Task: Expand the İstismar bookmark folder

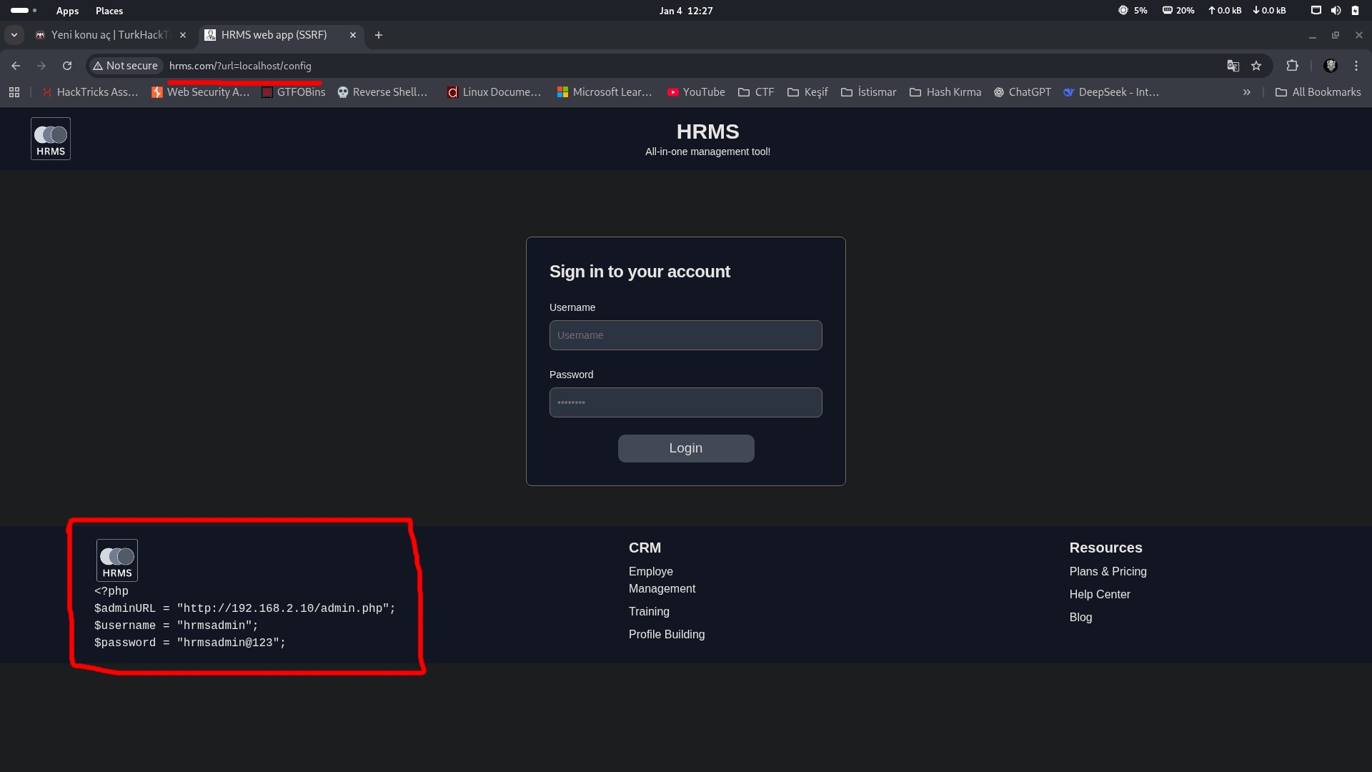Action: (868, 92)
